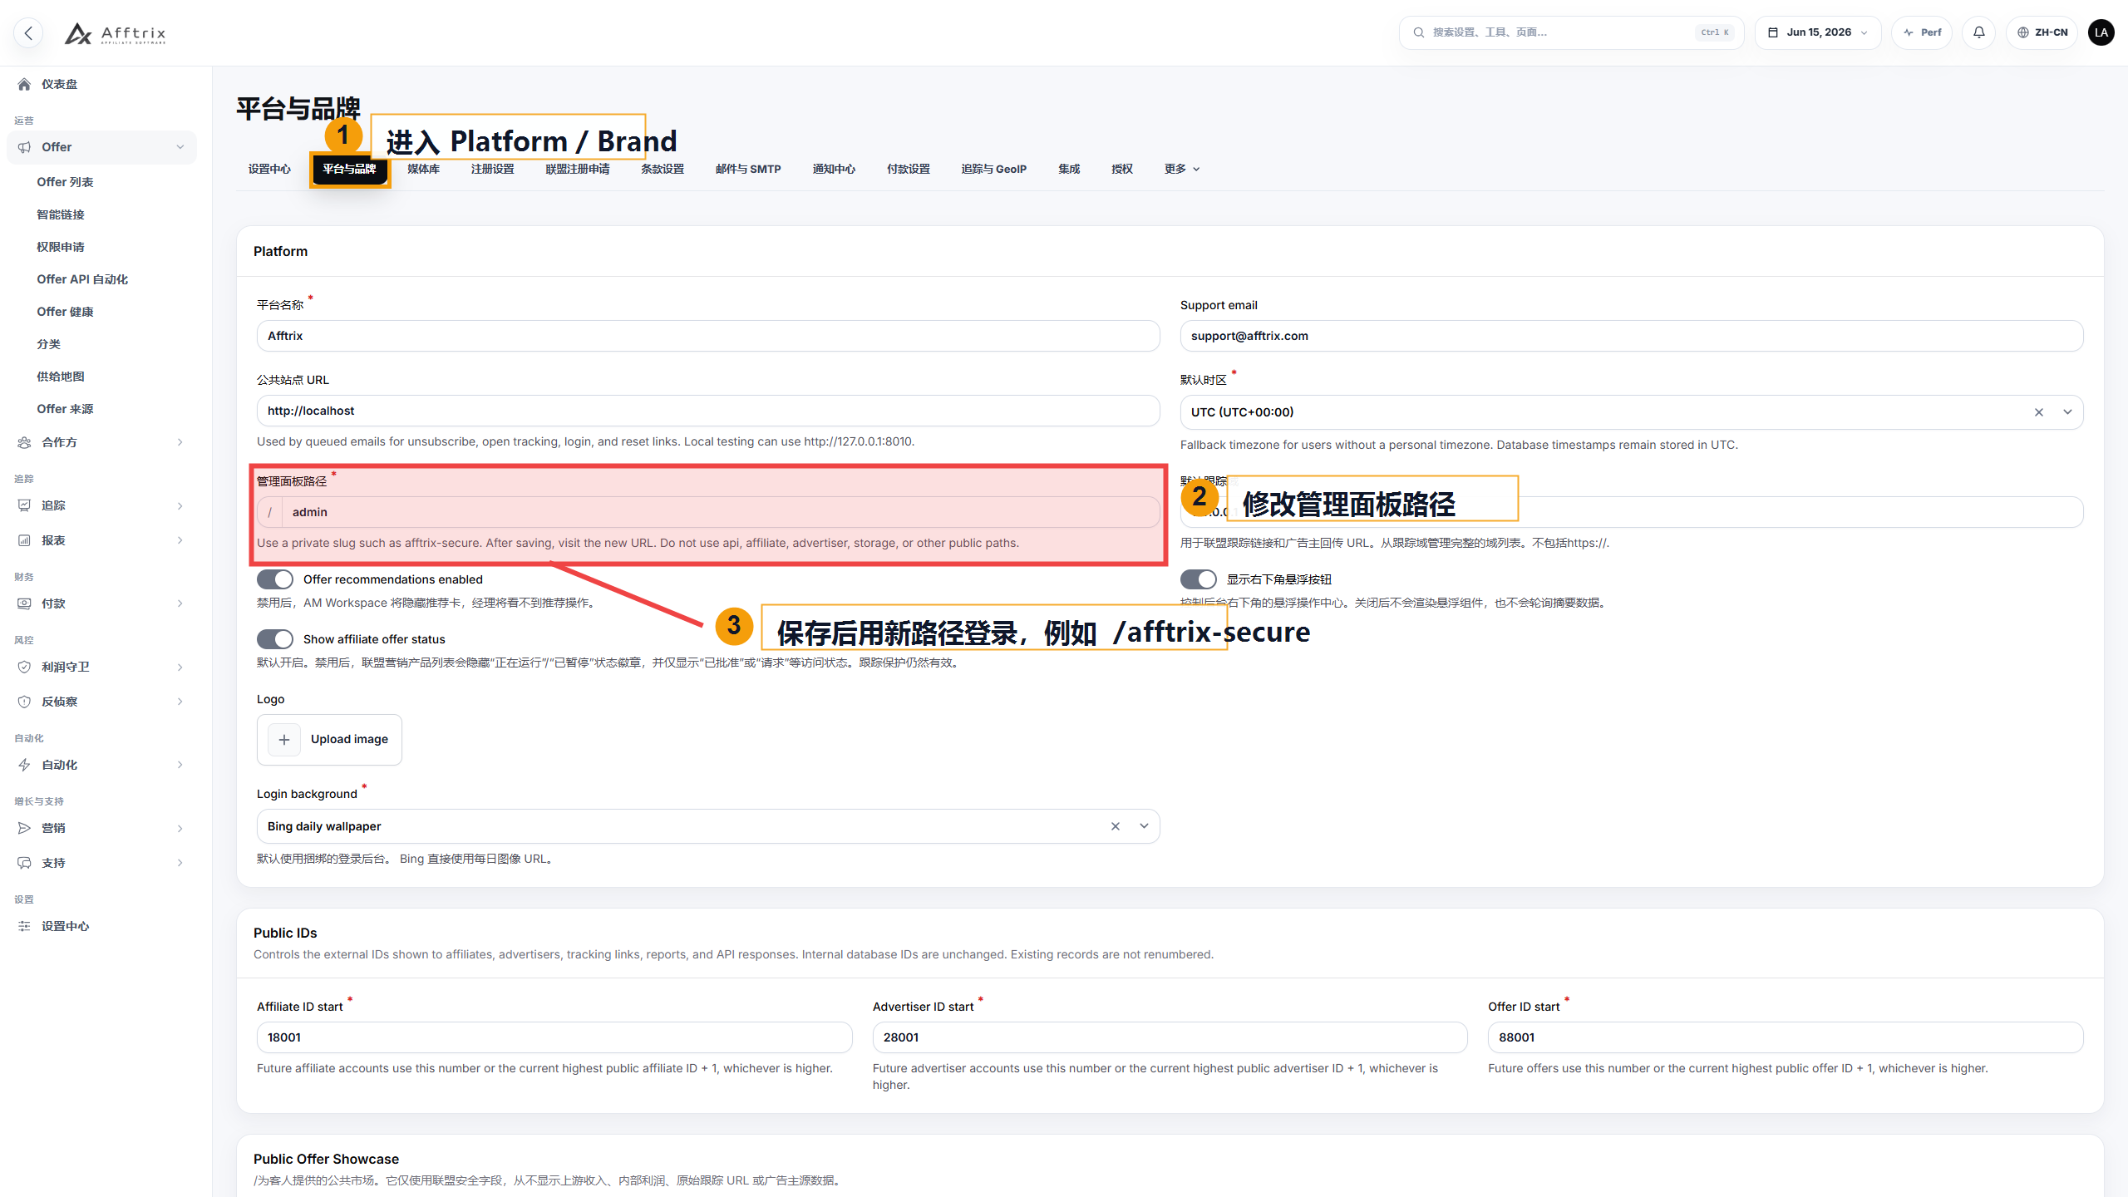Switch to the 追踪与 GeoIP tab
The image size is (2128, 1197).
(994, 169)
